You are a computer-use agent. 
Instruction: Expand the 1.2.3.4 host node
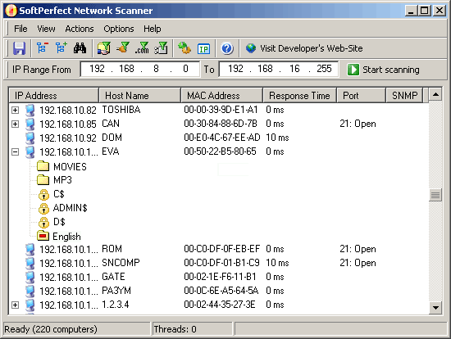pyautogui.click(x=15, y=305)
